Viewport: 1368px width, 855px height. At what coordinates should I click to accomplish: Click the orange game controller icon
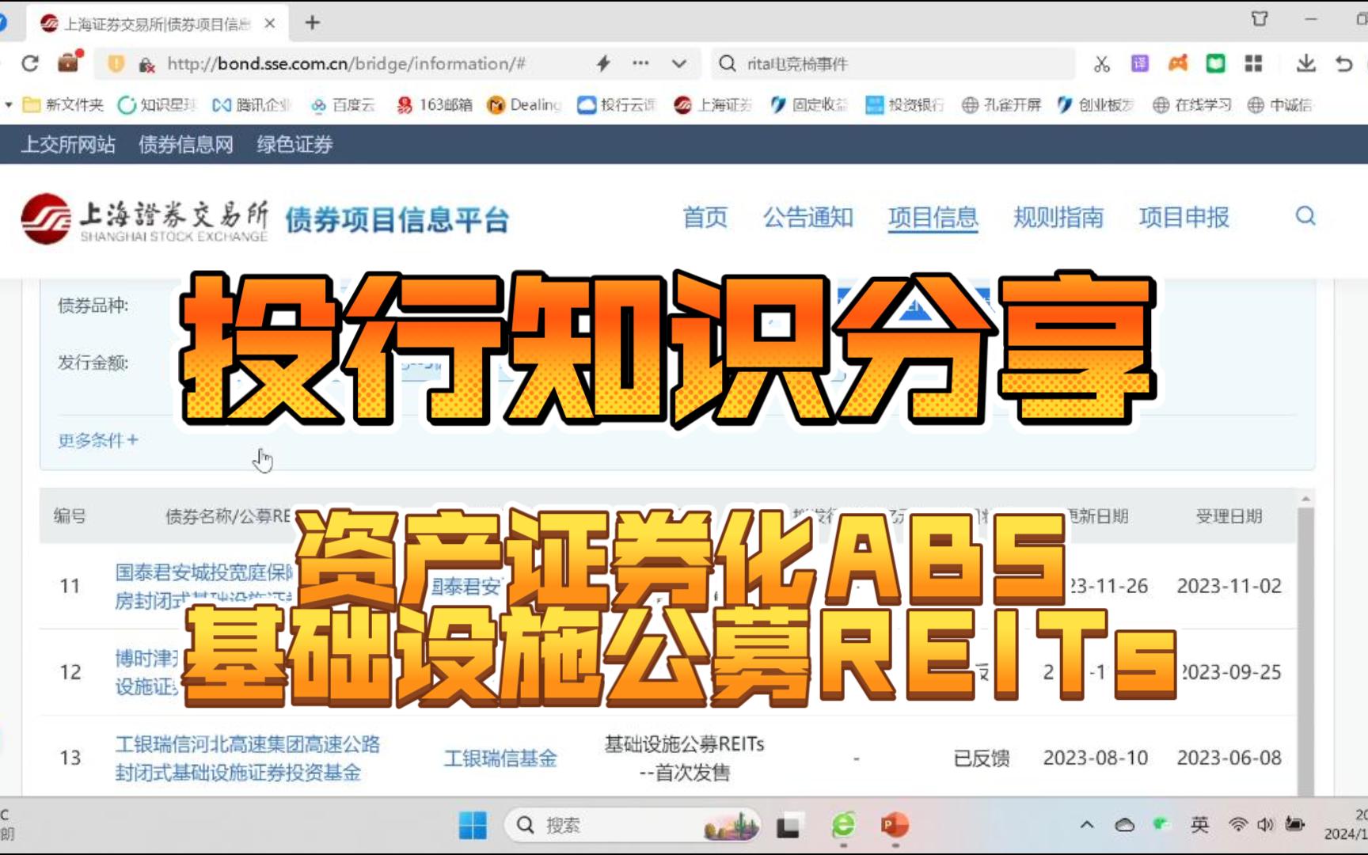(x=1178, y=63)
